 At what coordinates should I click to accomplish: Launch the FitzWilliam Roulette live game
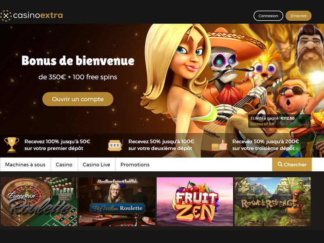pos(117,201)
